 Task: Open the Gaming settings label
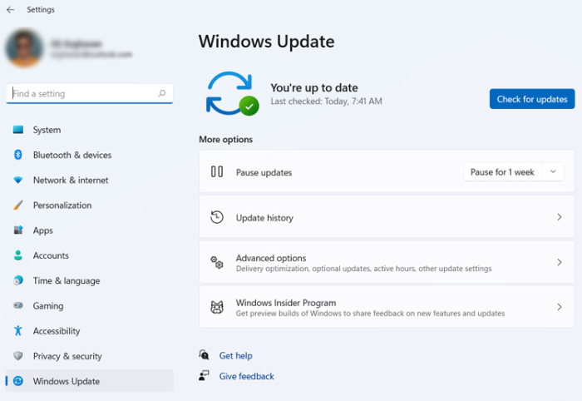48,306
